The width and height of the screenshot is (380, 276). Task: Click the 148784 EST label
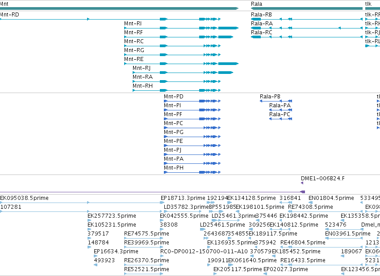(98, 243)
